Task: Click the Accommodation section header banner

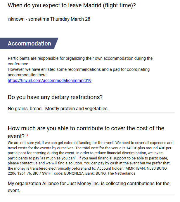Action: coord(29,43)
